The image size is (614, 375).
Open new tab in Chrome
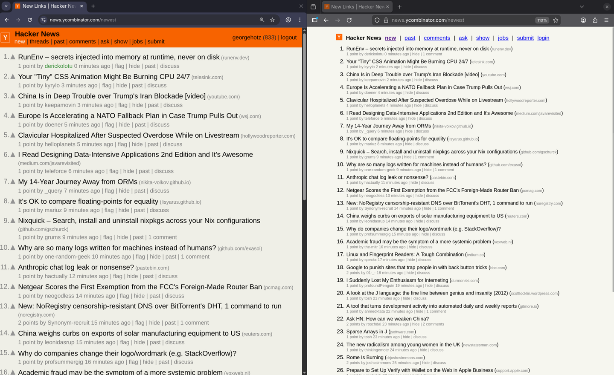(x=93, y=6)
